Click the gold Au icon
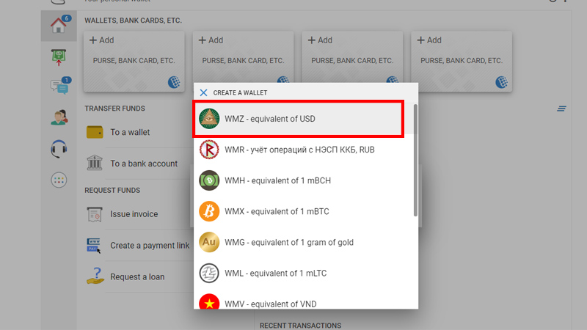This screenshot has height=330, width=587. 209,242
